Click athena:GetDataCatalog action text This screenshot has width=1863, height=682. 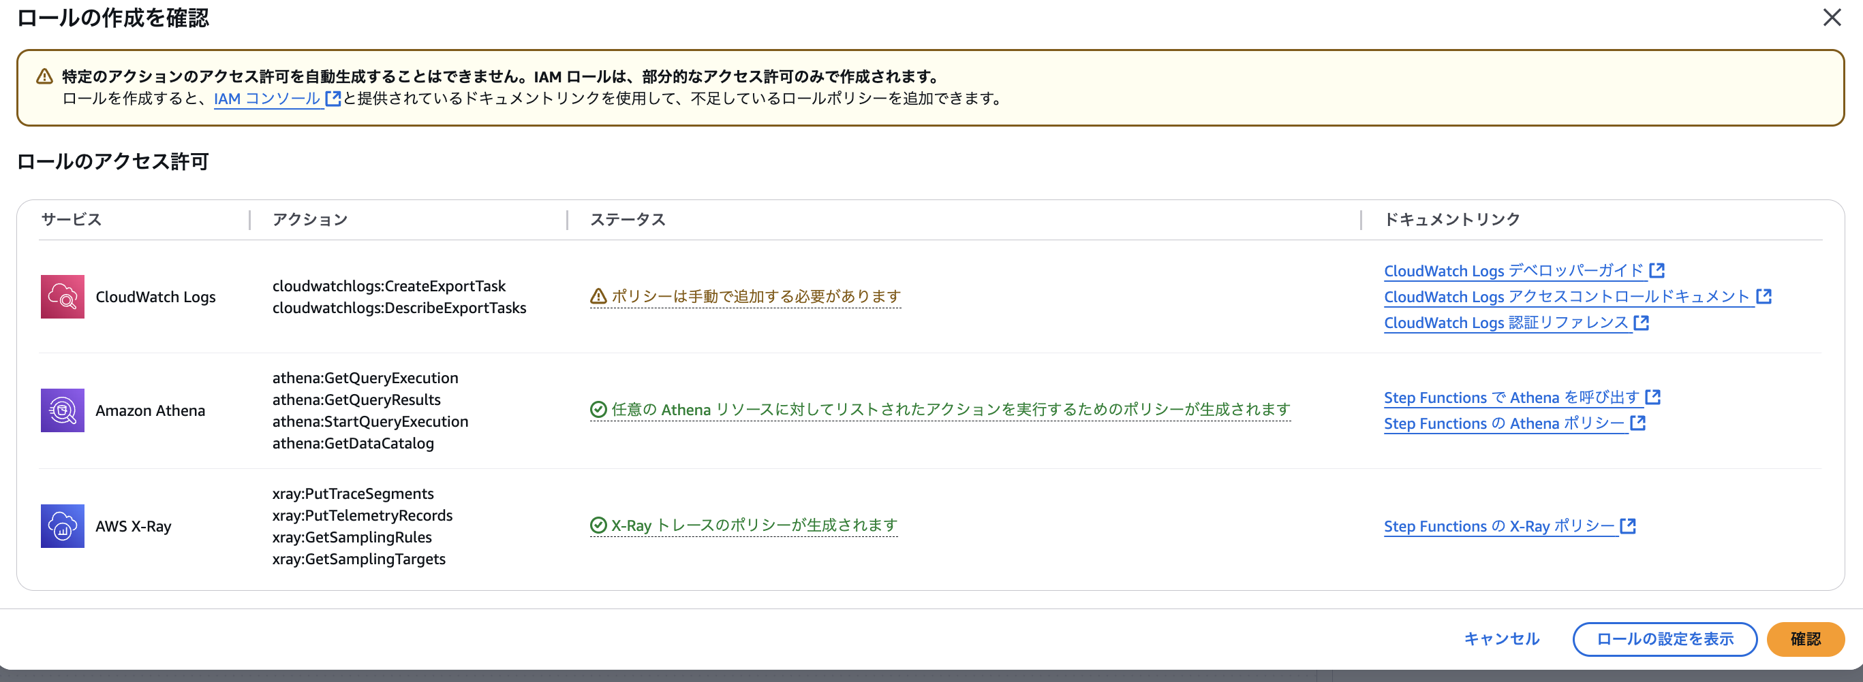353,443
